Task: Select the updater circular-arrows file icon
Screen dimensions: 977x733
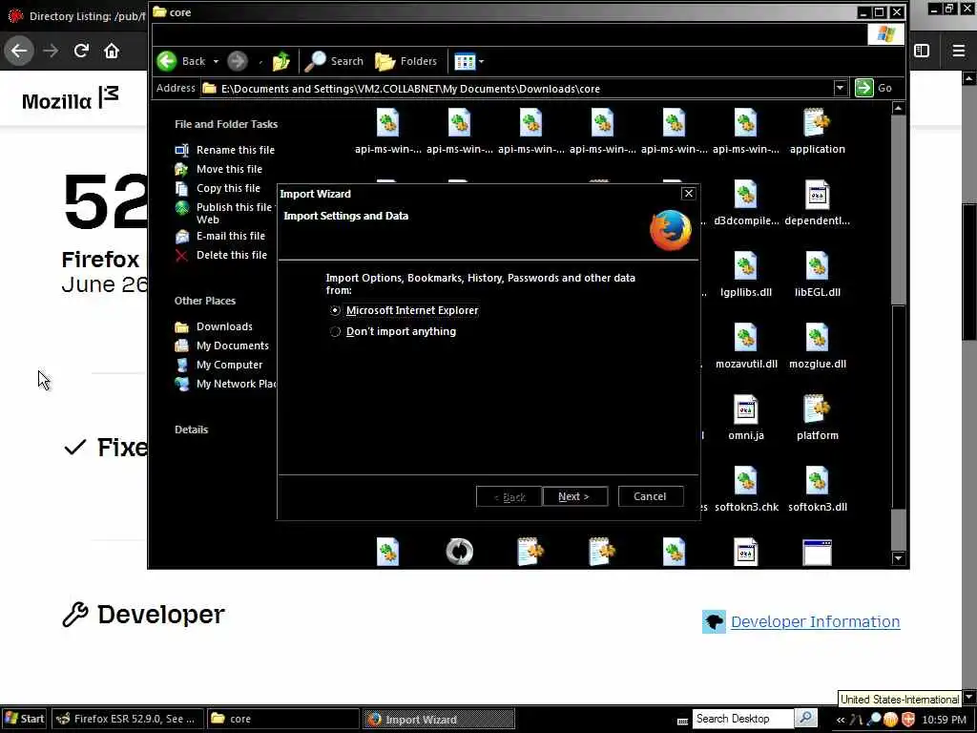Action: (460, 552)
